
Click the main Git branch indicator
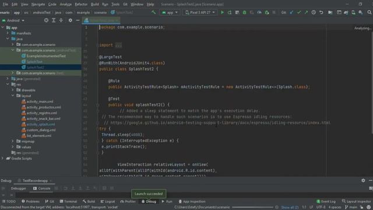point(351,207)
